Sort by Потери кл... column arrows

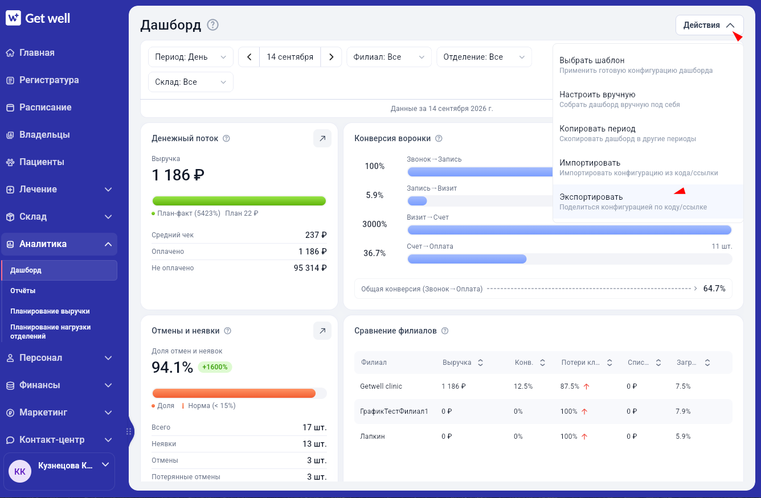point(609,363)
